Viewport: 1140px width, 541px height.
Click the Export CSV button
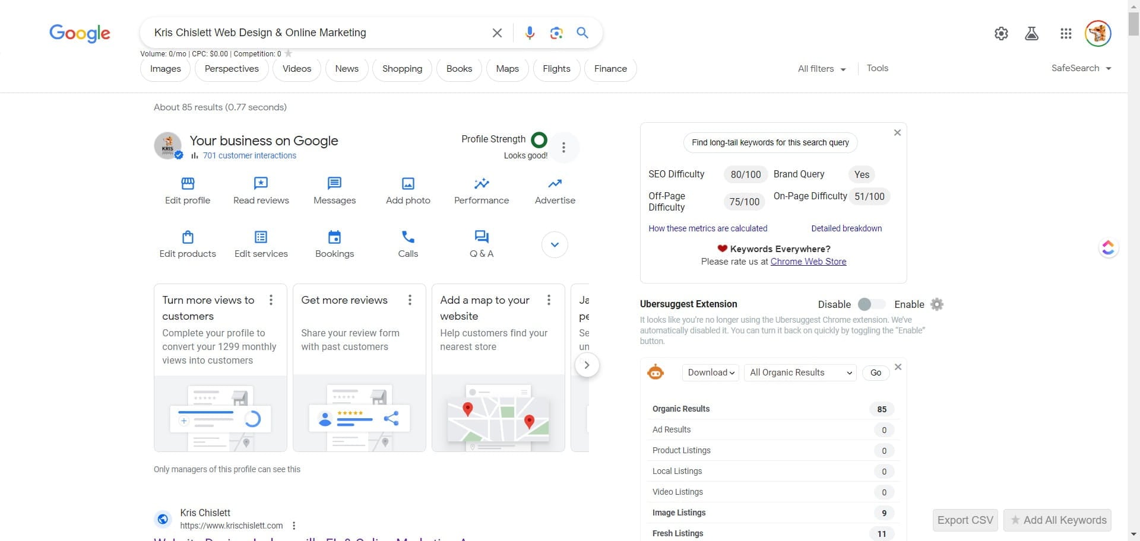coord(965,520)
